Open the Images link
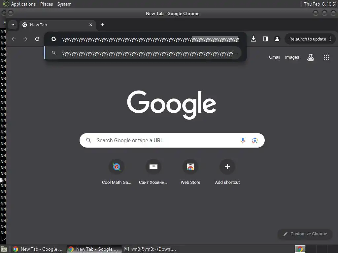Viewport: 338px width, 253px height. tap(292, 57)
